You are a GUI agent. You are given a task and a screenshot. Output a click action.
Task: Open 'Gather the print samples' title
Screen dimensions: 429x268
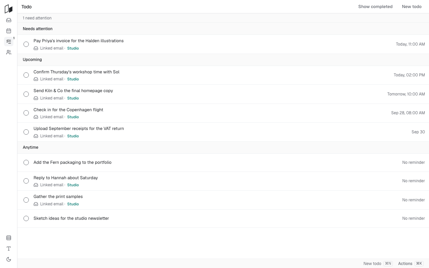click(58, 197)
